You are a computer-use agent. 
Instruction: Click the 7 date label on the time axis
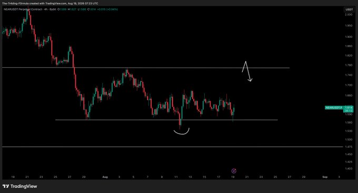(148, 177)
